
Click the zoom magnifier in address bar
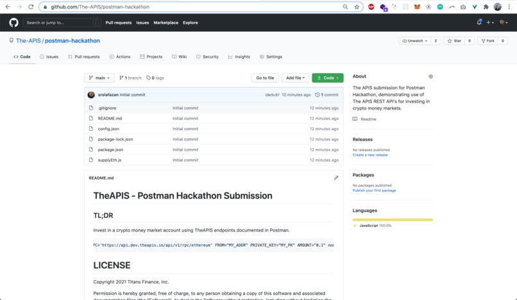tap(345, 6)
